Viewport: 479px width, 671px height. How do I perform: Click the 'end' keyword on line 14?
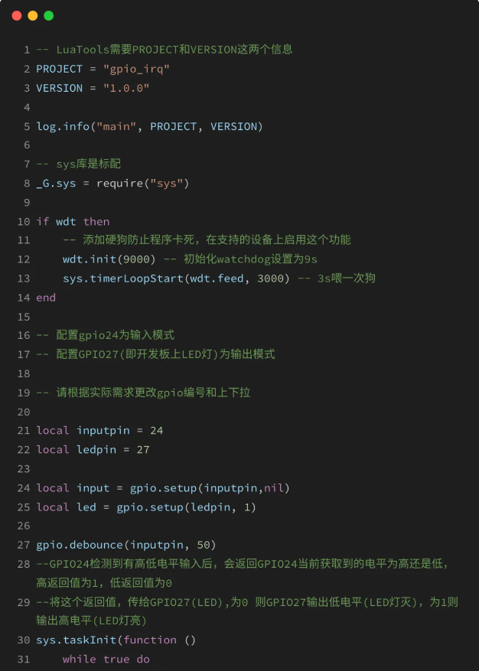click(46, 298)
